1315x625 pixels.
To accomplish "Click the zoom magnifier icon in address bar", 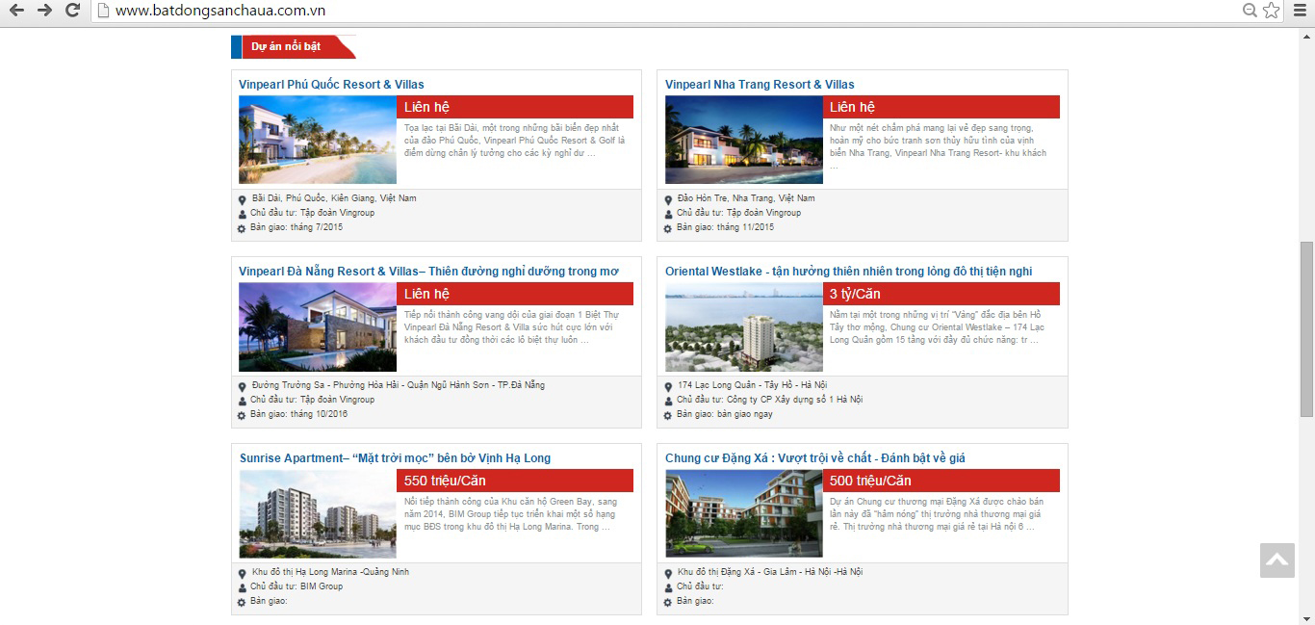I will tap(1250, 11).
